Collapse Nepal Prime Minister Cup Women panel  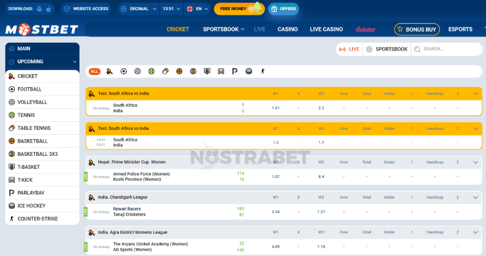[476, 162]
